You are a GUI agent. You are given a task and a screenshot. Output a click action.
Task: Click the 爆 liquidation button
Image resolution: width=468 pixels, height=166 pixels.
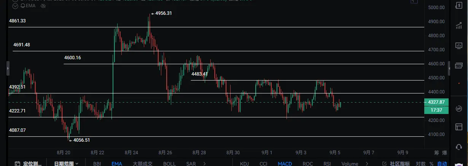tap(445, 153)
